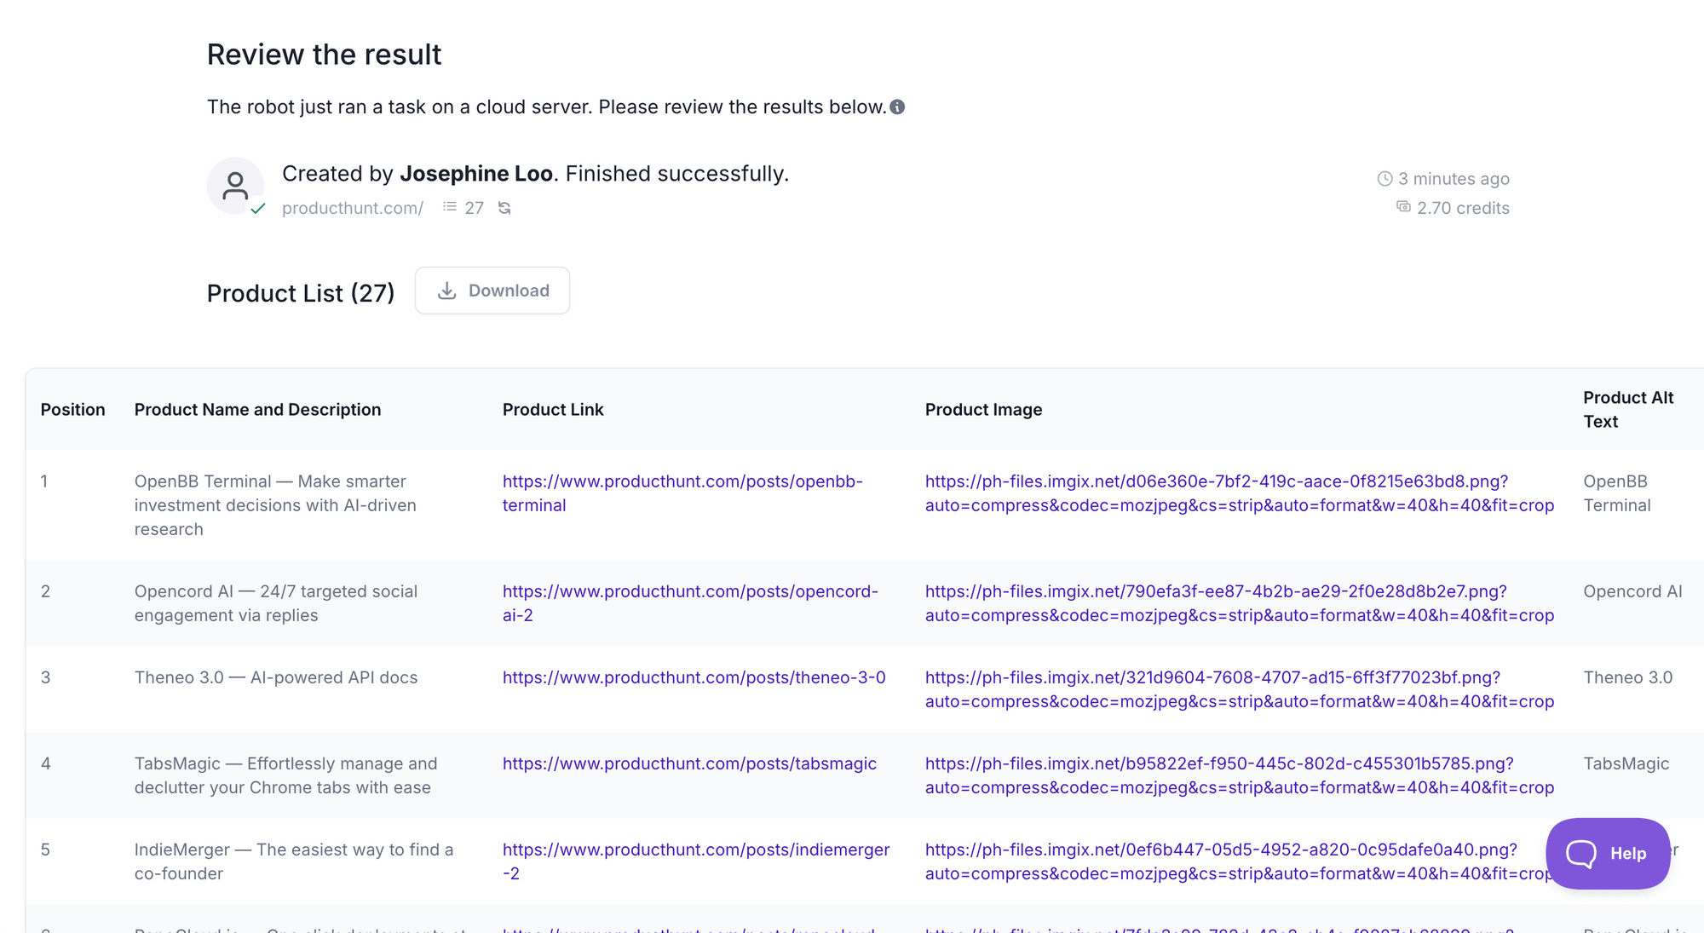Image resolution: width=1704 pixels, height=933 pixels.
Task: Click the Position column header
Action: [73, 410]
